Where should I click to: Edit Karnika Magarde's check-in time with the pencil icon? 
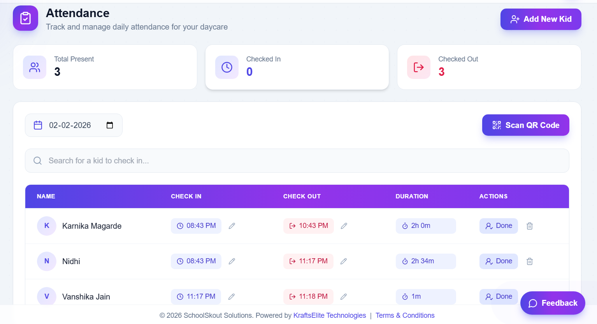click(x=232, y=226)
